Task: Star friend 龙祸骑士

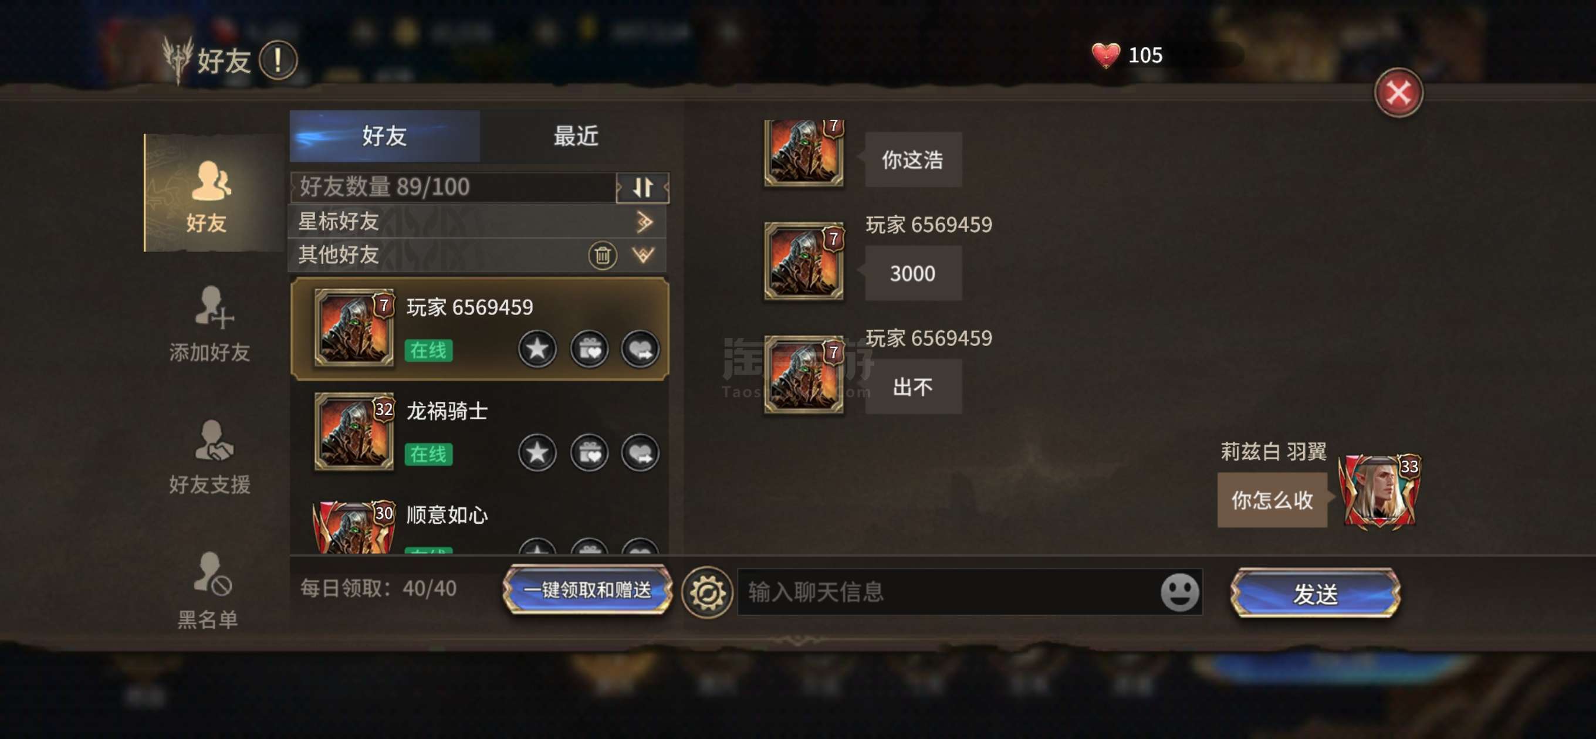Action: (x=536, y=453)
